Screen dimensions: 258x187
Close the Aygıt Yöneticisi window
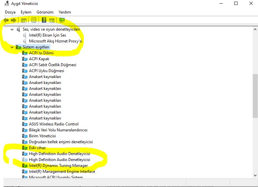pyautogui.click(x=251, y=3)
